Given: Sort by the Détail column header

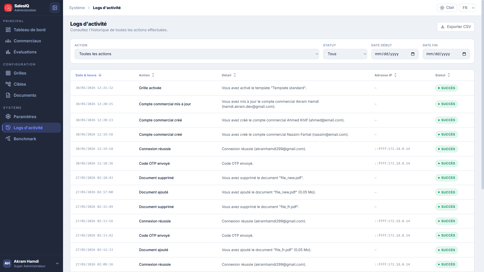Looking at the screenshot, I should coord(229,75).
